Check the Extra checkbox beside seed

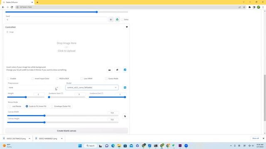[x=122, y=19]
